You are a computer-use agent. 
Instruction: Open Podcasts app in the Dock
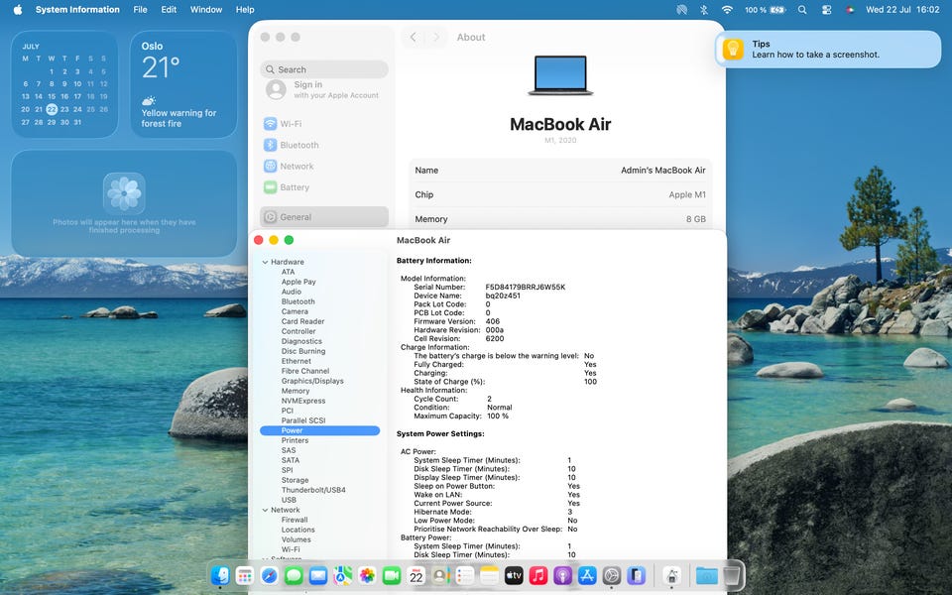pos(563,575)
